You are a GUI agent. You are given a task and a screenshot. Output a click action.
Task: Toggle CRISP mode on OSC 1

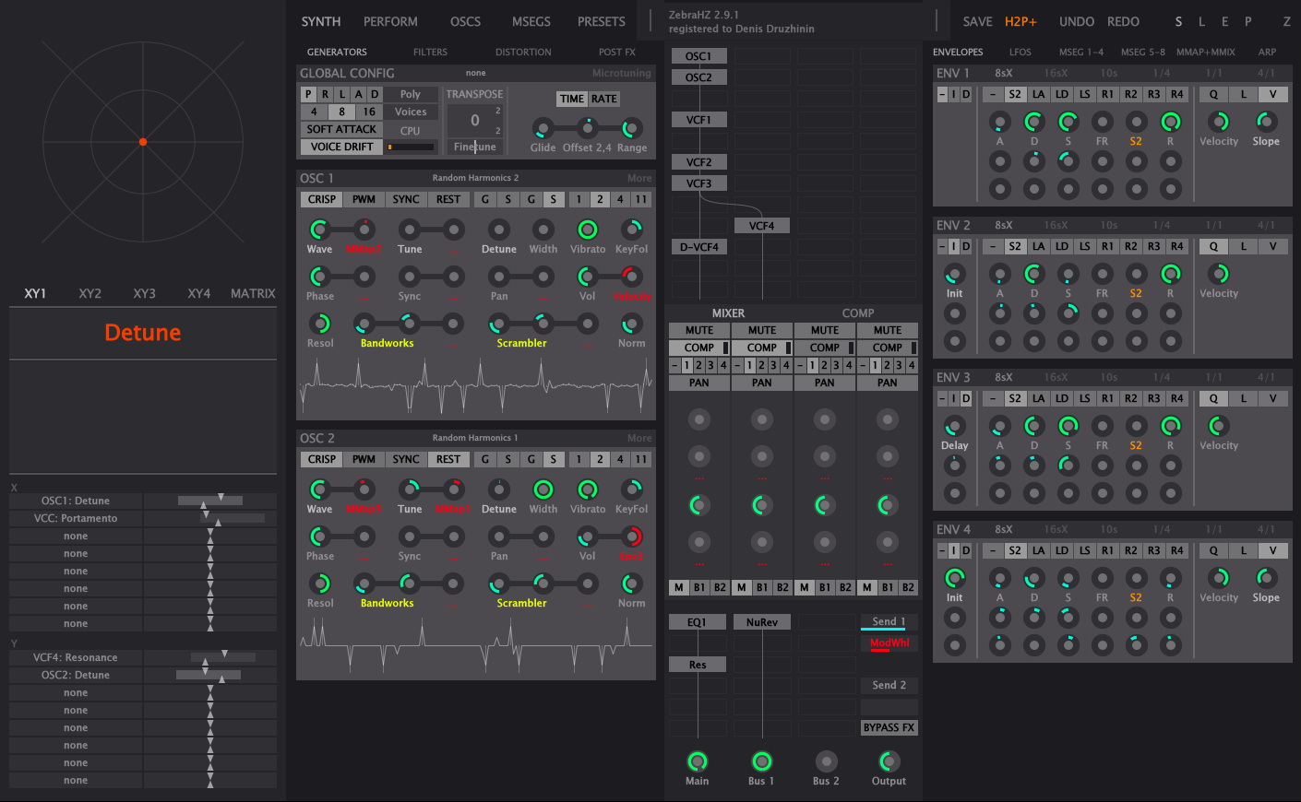(x=322, y=199)
